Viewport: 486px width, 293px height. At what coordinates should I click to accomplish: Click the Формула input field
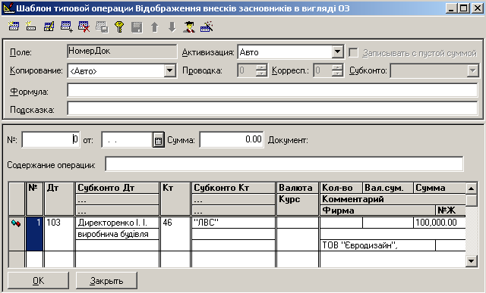click(273, 91)
